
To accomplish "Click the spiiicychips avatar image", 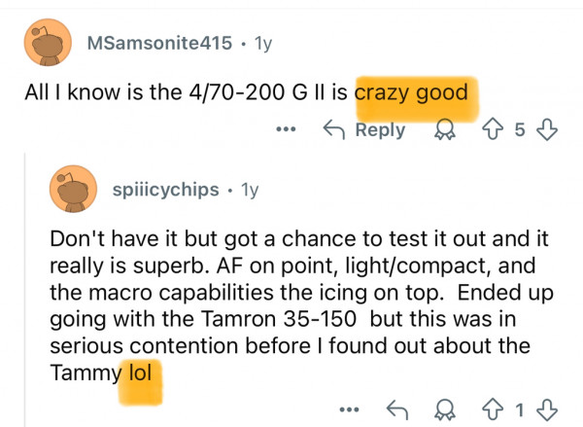I will pos(73,190).
